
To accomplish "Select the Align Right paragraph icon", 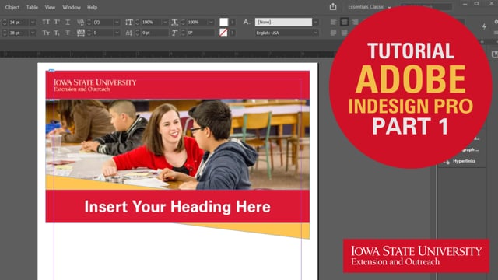I will 355,22.
